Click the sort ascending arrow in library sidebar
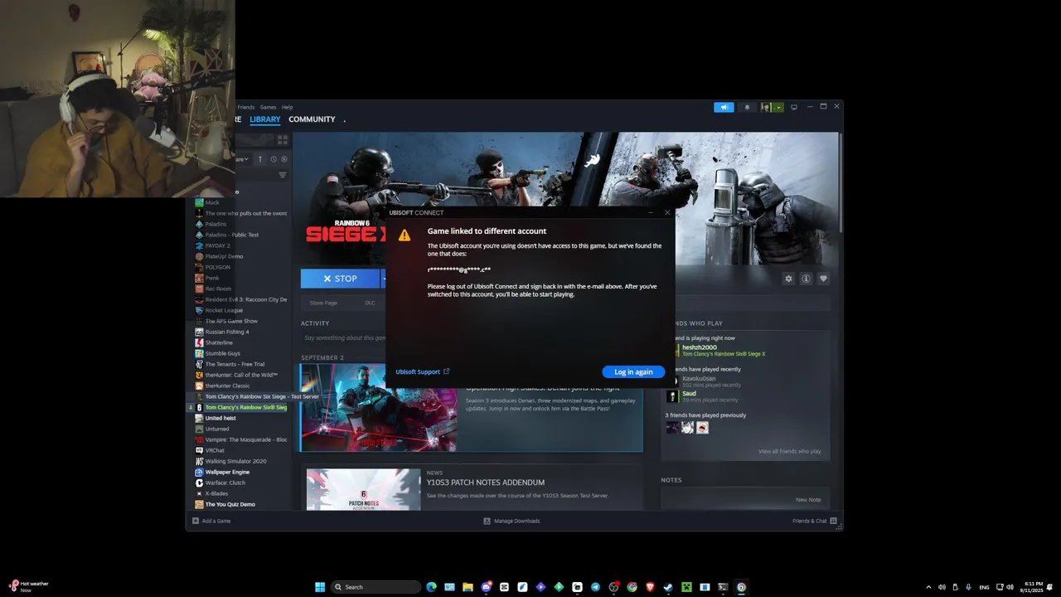This screenshot has width=1061, height=597. [x=259, y=158]
